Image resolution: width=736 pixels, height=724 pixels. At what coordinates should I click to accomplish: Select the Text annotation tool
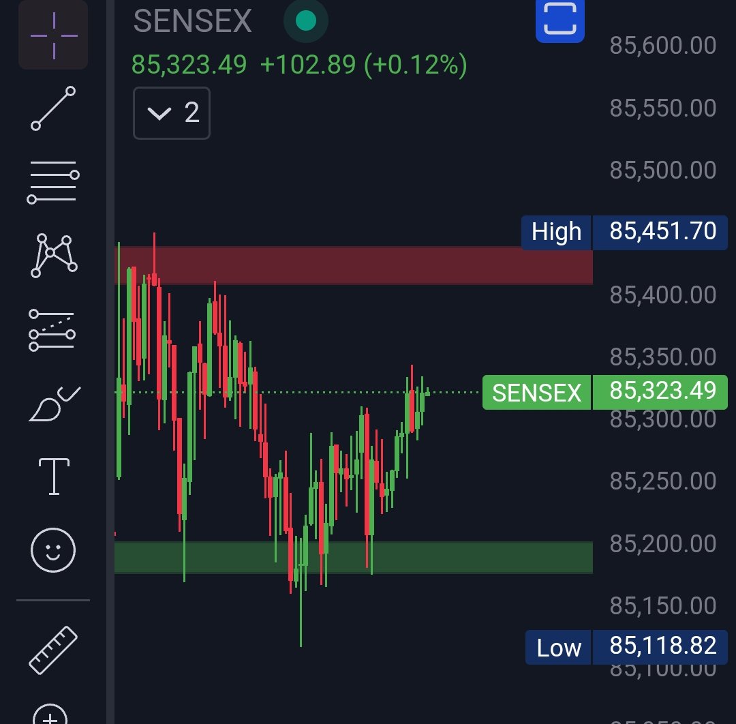54,476
